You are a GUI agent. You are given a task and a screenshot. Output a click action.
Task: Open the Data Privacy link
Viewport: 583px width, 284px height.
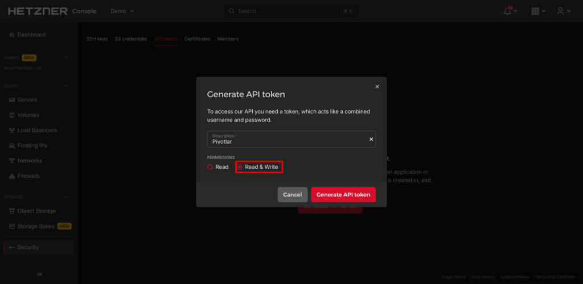click(x=483, y=277)
